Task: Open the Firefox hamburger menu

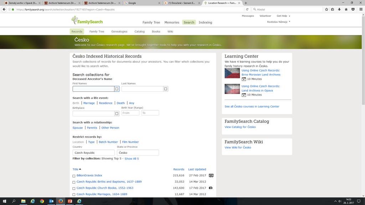Action: pos(361,9)
